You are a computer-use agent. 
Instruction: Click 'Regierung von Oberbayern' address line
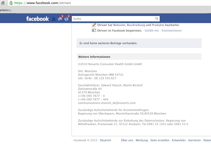click(x=122, y=113)
